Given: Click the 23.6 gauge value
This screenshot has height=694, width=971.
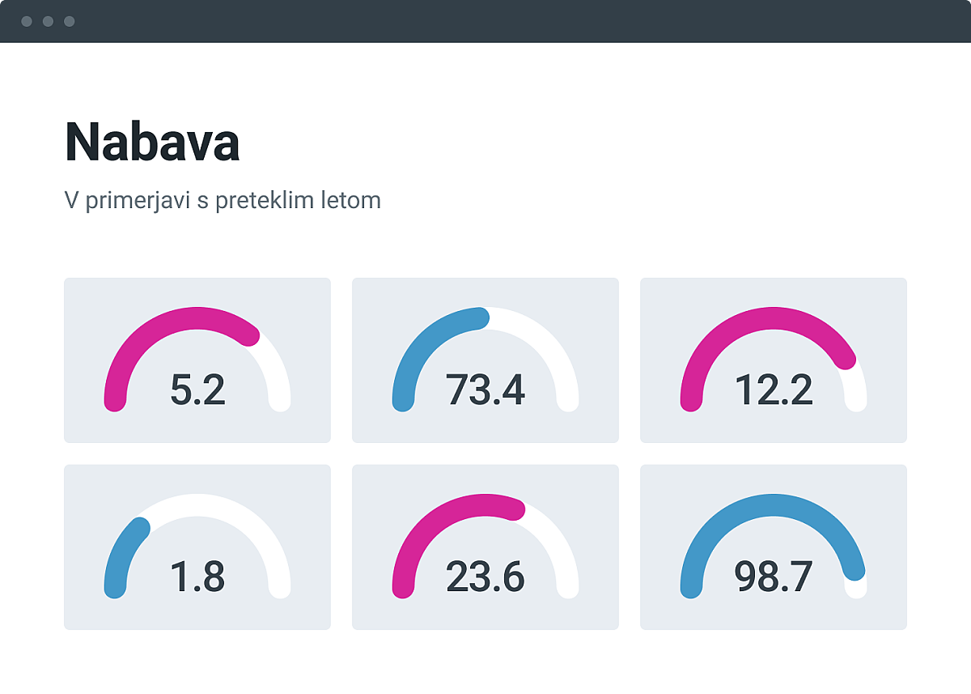Looking at the screenshot, I should pyautogui.click(x=485, y=577).
